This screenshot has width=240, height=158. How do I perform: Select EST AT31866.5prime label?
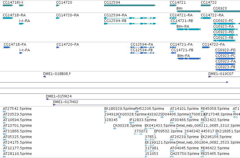(17, 131)
